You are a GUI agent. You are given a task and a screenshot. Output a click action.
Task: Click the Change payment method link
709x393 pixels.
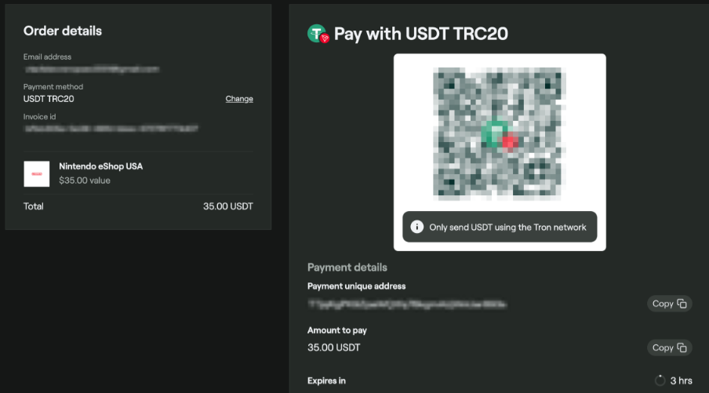click(x=239, y=99)
